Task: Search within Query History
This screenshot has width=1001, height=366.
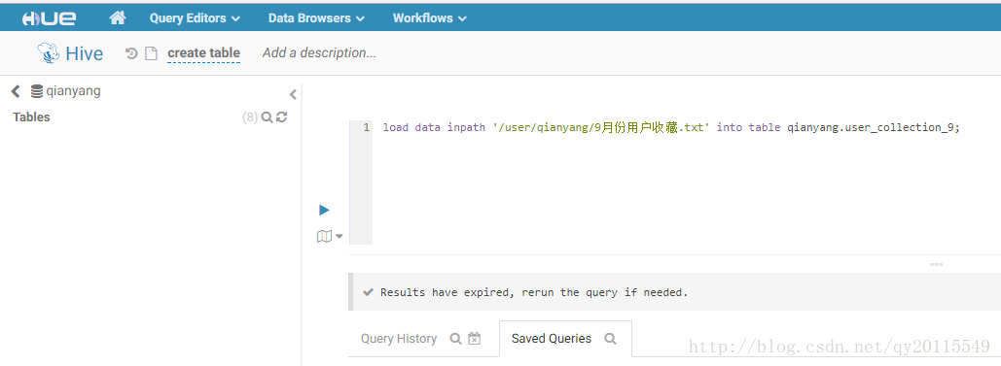Action: (x=456, y=339)
